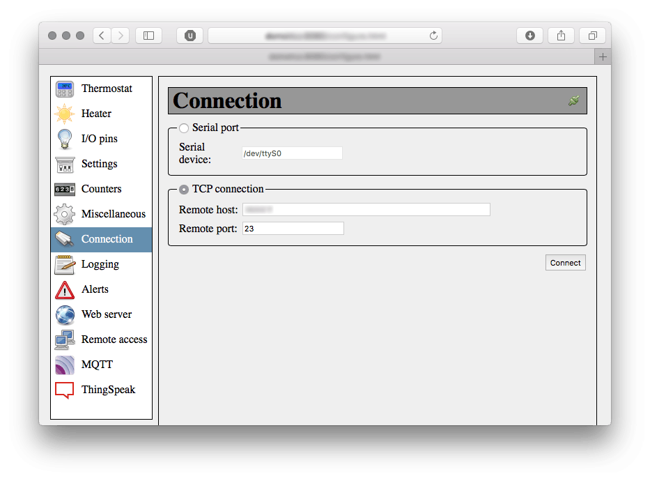
Task: Click the blurred tab title bar
Action: tap(317, 56)
